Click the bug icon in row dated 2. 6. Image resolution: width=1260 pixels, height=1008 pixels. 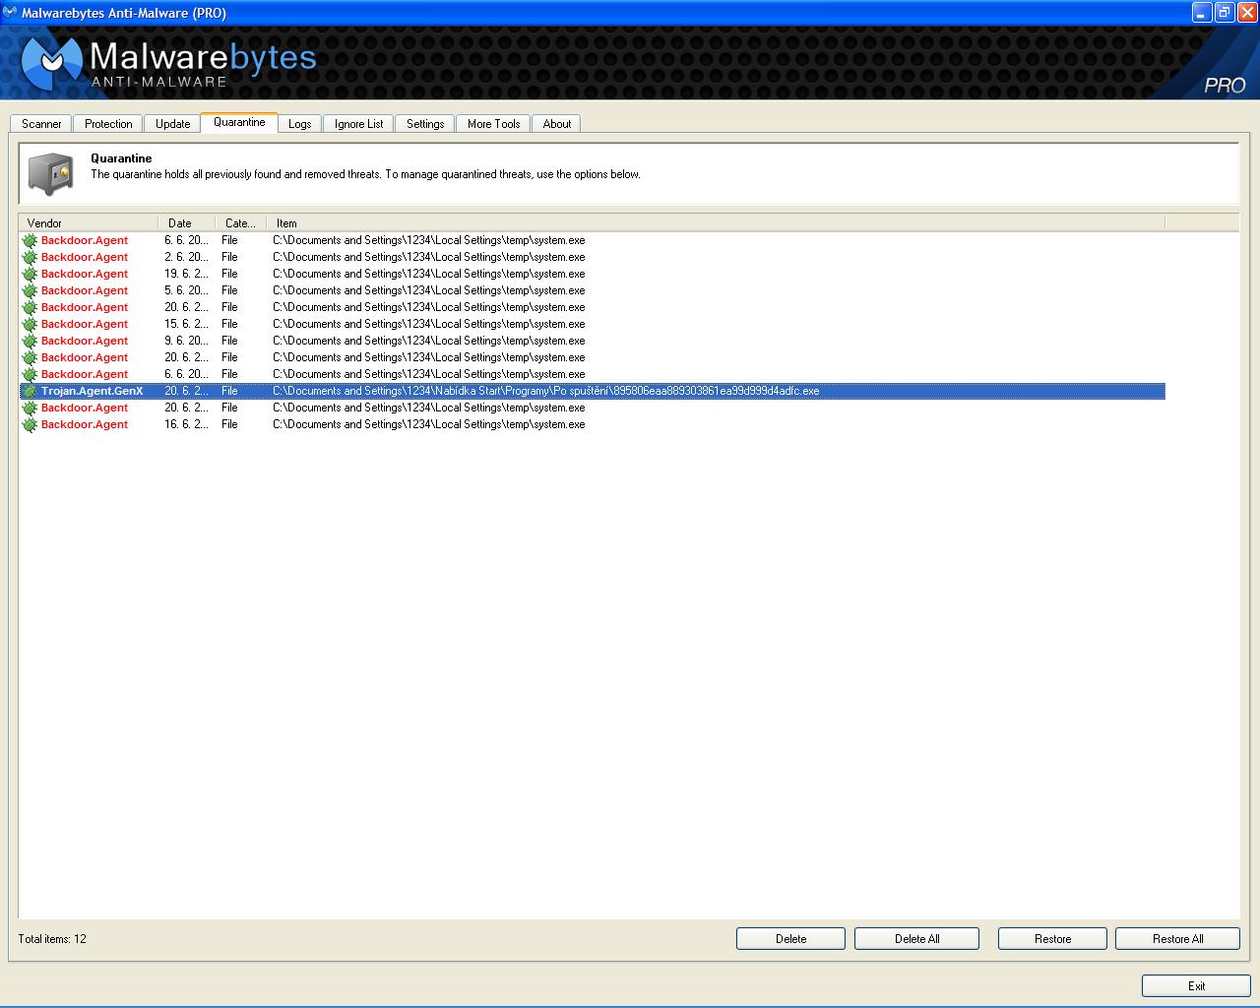(30, 257)
